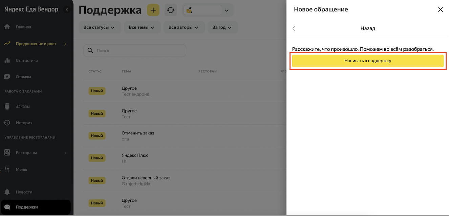This screenshot has height=216, width=449.
Task: Click the clock История icon
Action: [x=7, y=123]
